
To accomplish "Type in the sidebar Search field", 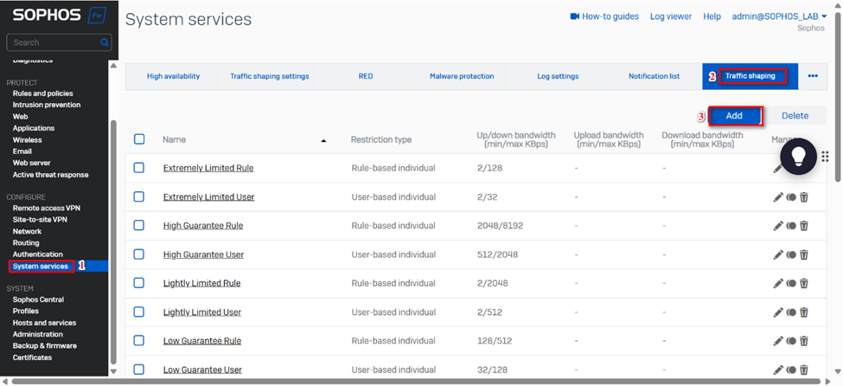I will point(52,42).
